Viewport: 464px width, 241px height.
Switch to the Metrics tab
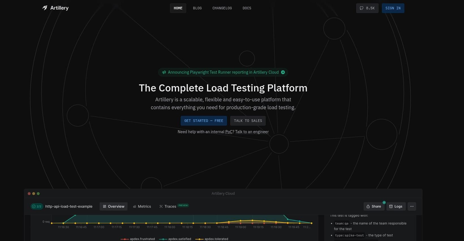point(142,206)
